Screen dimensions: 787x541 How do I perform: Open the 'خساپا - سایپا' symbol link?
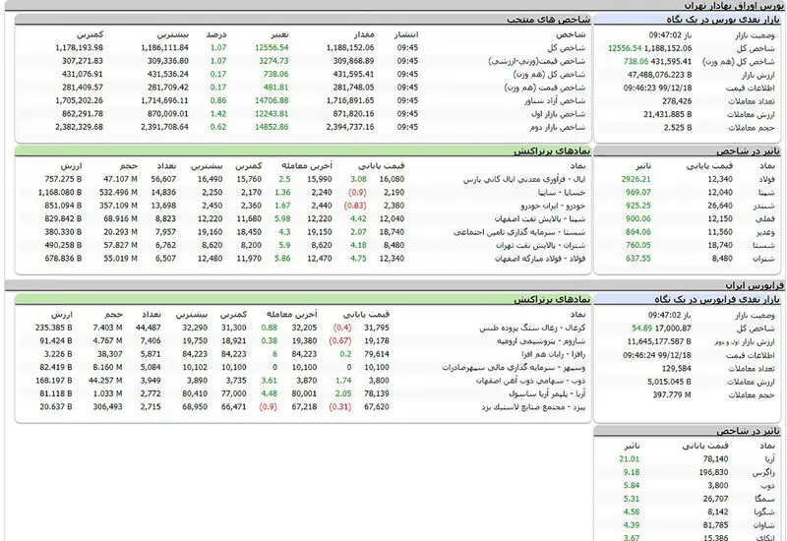(562, 192)
